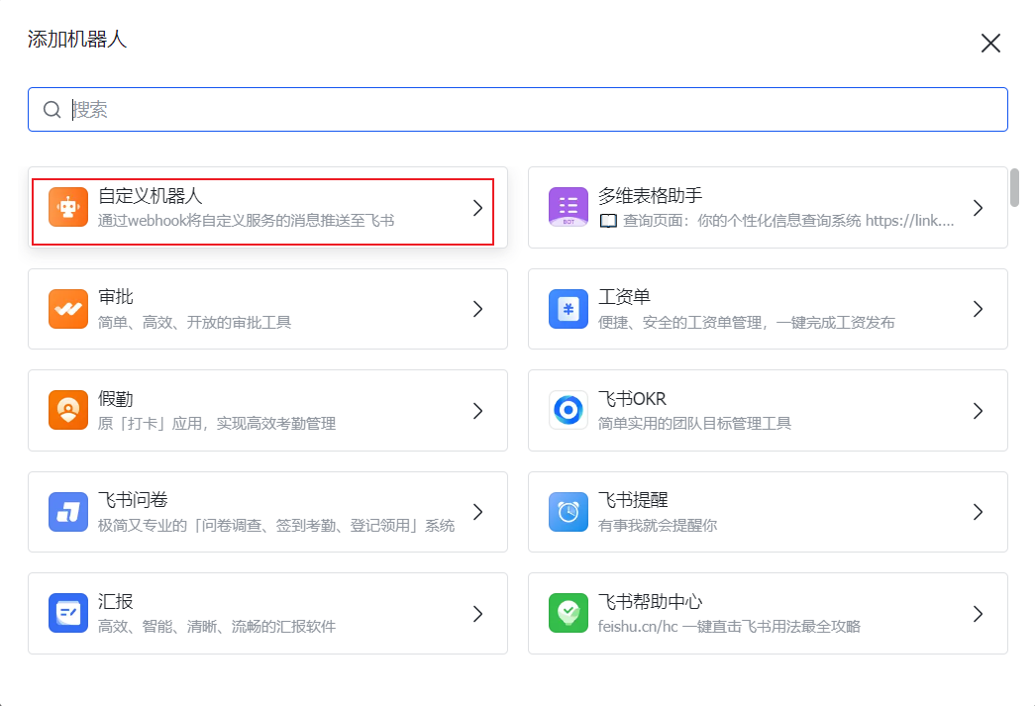Expand the 审批 chevron arrow

478,309
